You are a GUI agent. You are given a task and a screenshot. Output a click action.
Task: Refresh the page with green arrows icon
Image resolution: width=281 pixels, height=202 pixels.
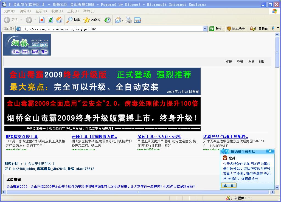(50, 20)
